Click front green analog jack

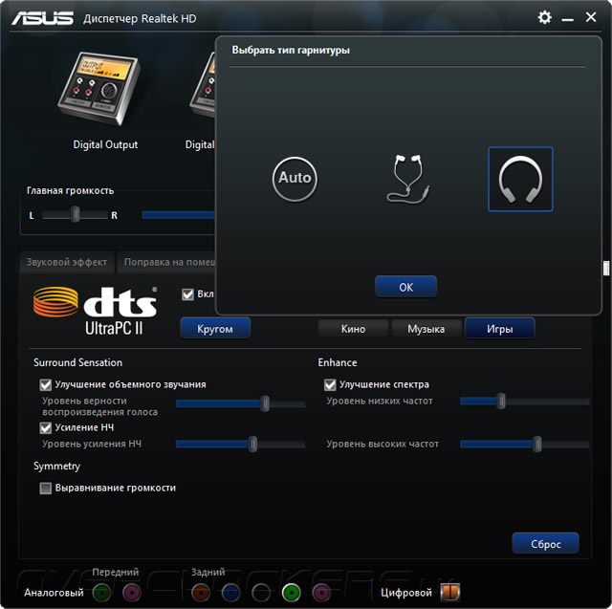(x=101, y=593)
